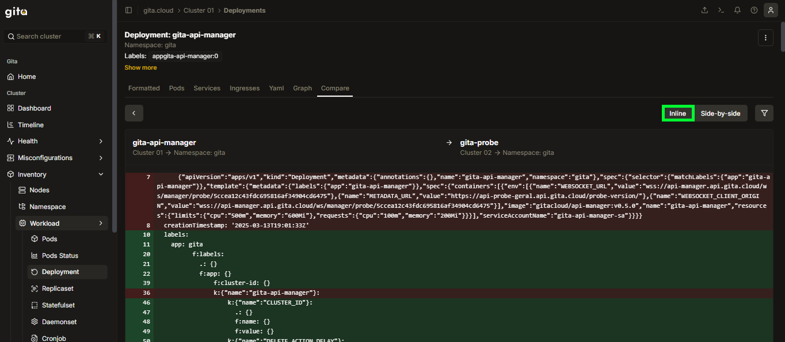Click diff line 10 labels:

pos(449,235)
